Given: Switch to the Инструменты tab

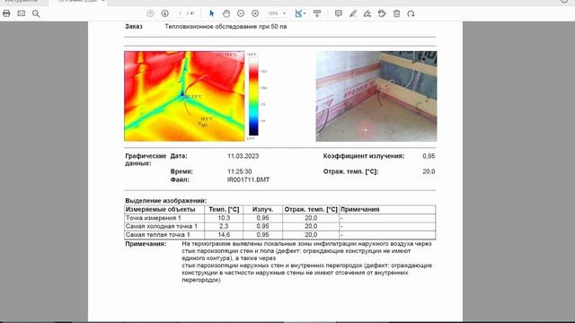Looking at the screenshot, I should coord(22,2).
